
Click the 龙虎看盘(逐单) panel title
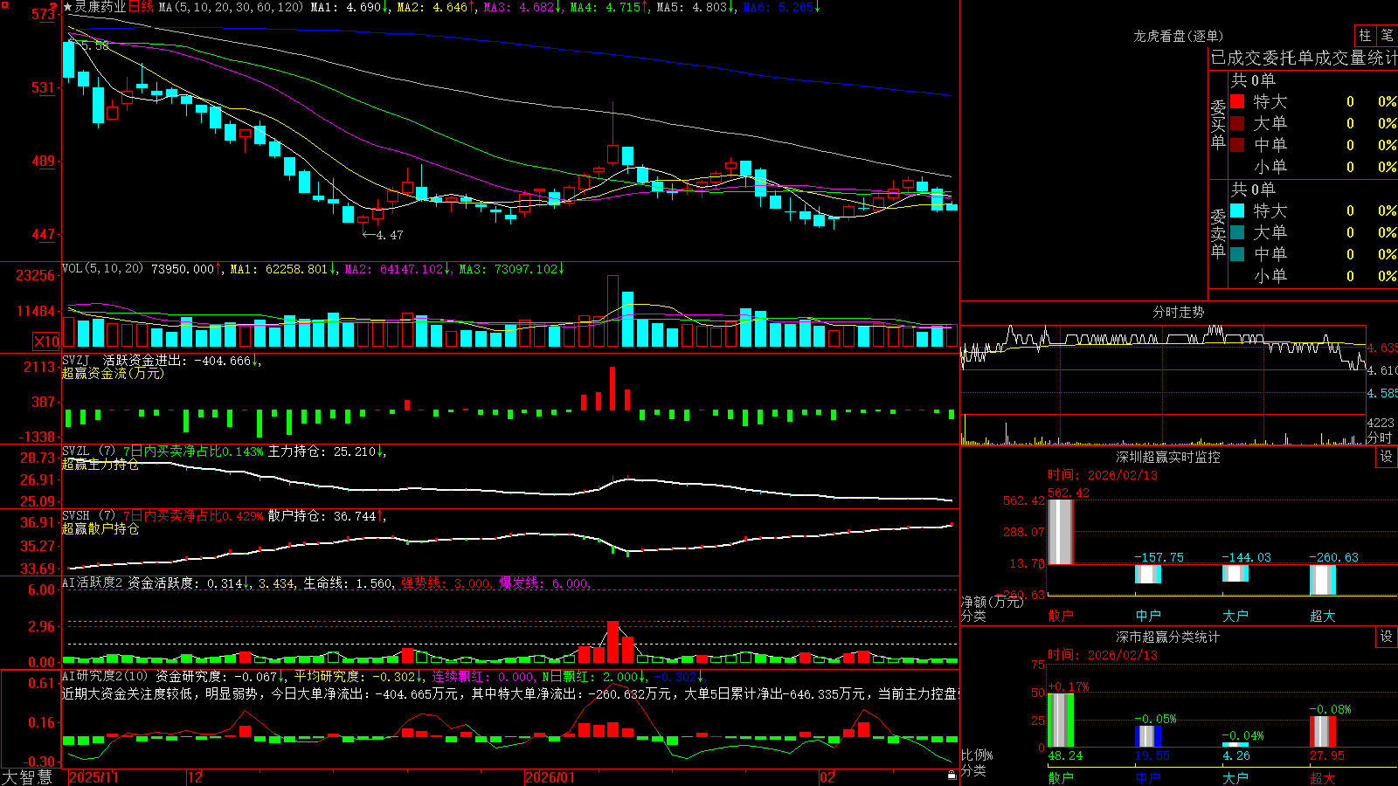coord(1178,36)
